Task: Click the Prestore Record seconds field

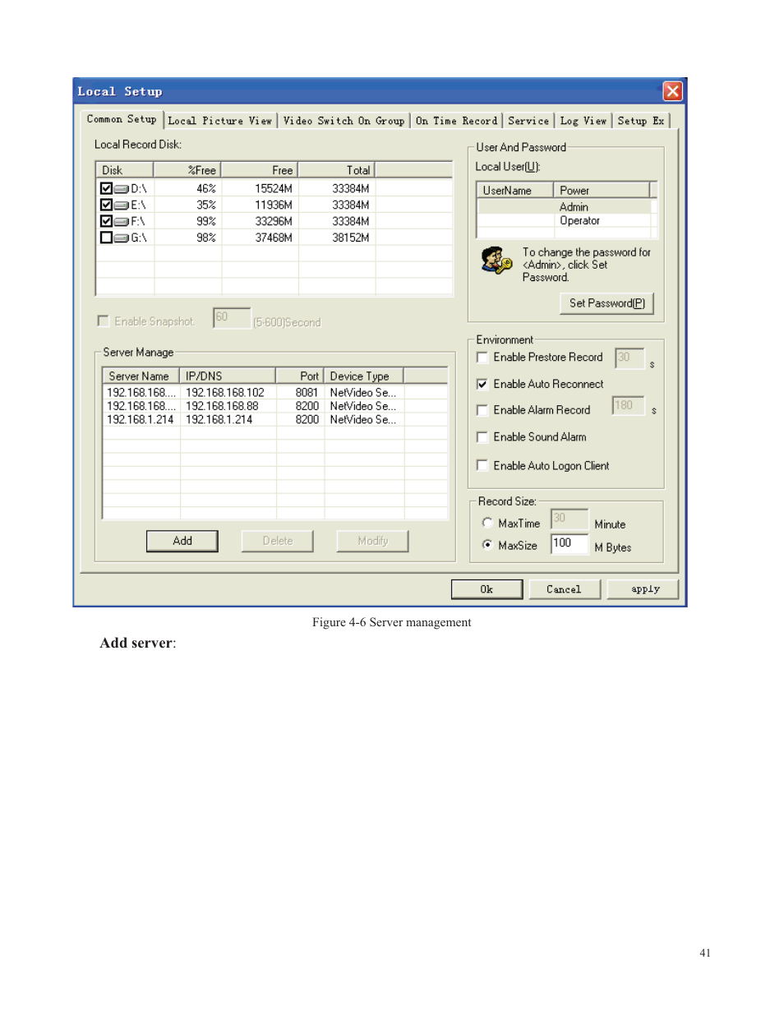Action: (630, 358)
